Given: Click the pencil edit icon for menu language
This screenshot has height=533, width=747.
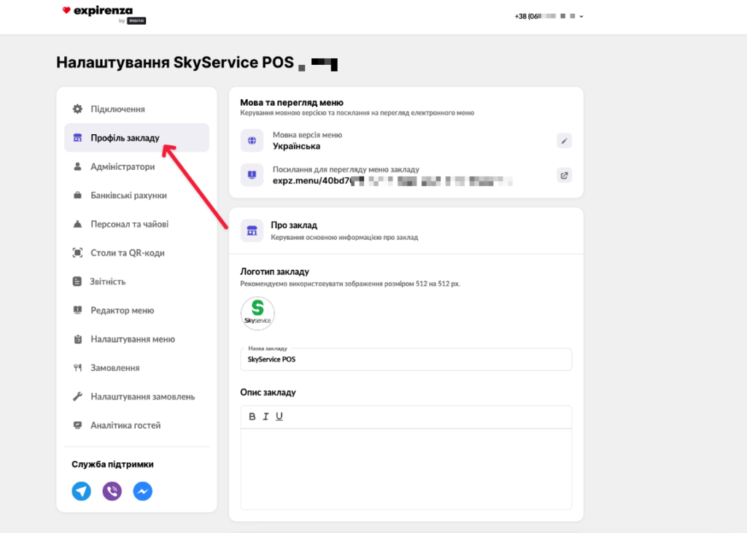Looking at the screenshot, I should pos(564,141).
